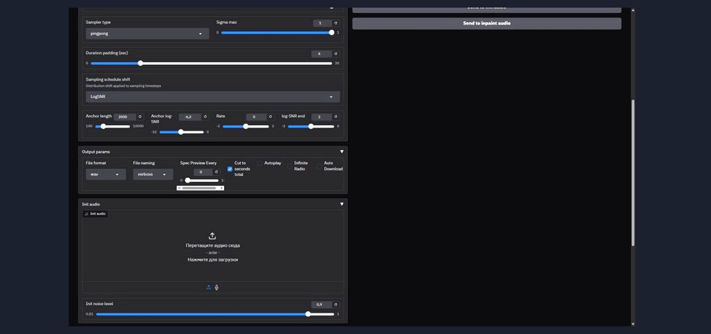Click the "Перетащите аудио сюда" text

point(213,245)
